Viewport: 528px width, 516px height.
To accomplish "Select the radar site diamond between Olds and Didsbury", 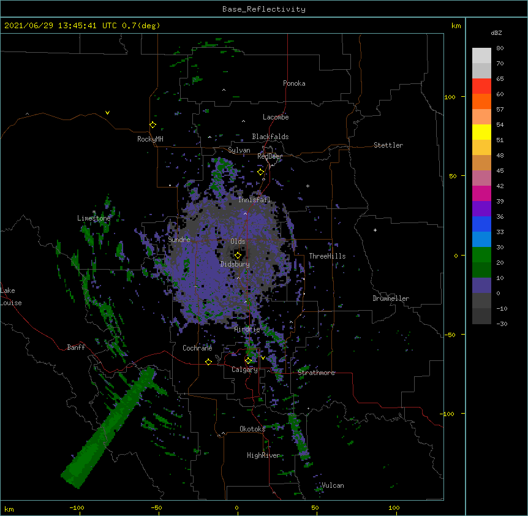I will [x=238, y=256].
